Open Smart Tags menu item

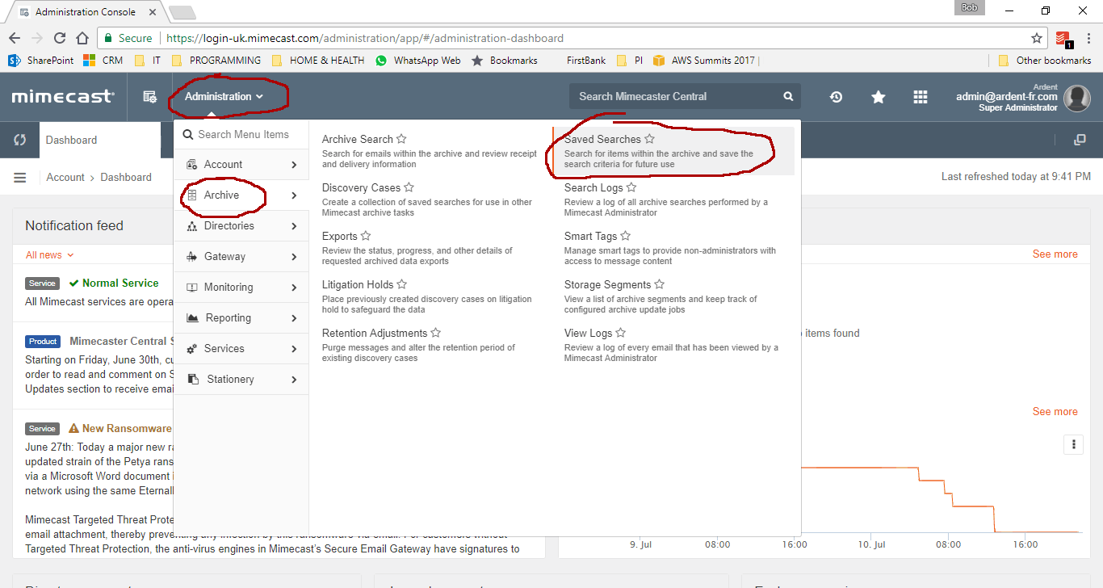click(590, 236)
